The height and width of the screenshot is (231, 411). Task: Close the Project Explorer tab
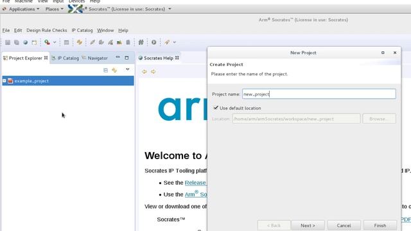(x=46, y=58)
